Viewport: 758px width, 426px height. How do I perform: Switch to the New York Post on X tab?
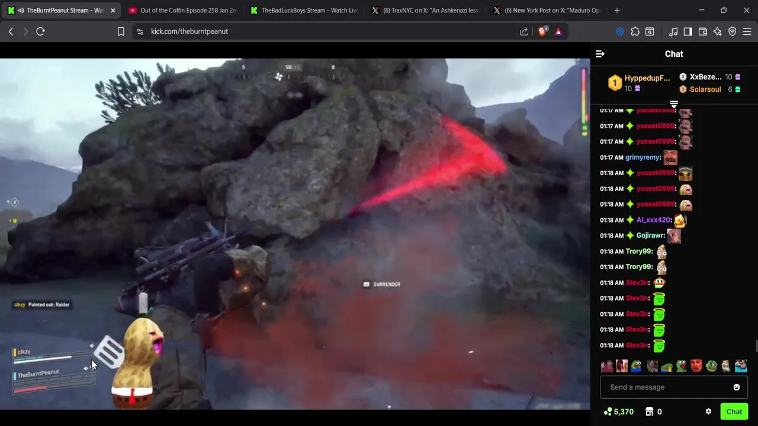click(547, 11)
